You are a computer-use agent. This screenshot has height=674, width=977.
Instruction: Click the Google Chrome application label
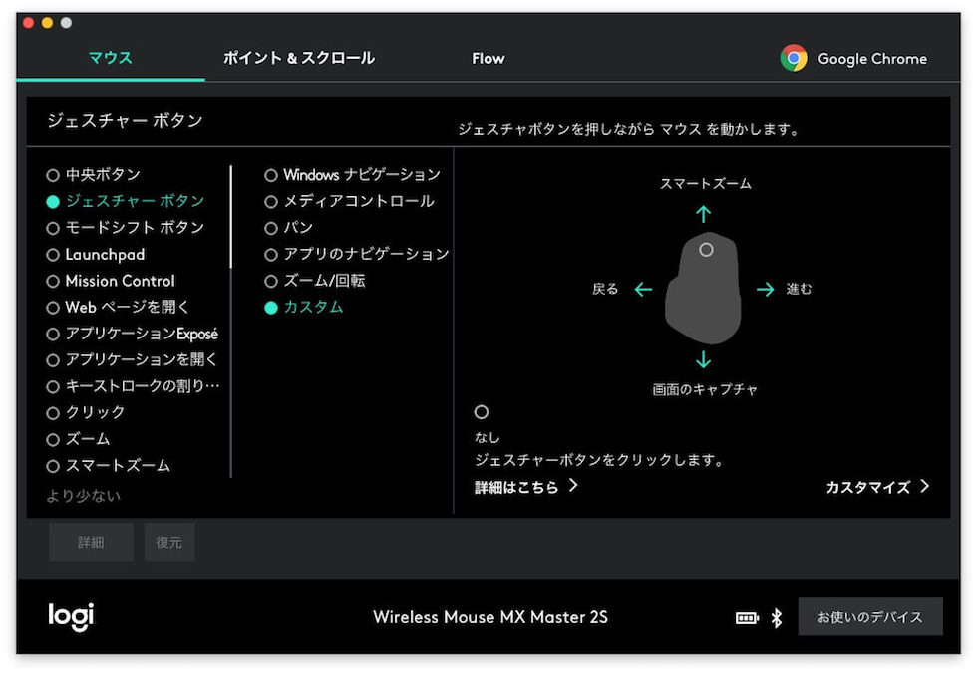click(872, 59)
